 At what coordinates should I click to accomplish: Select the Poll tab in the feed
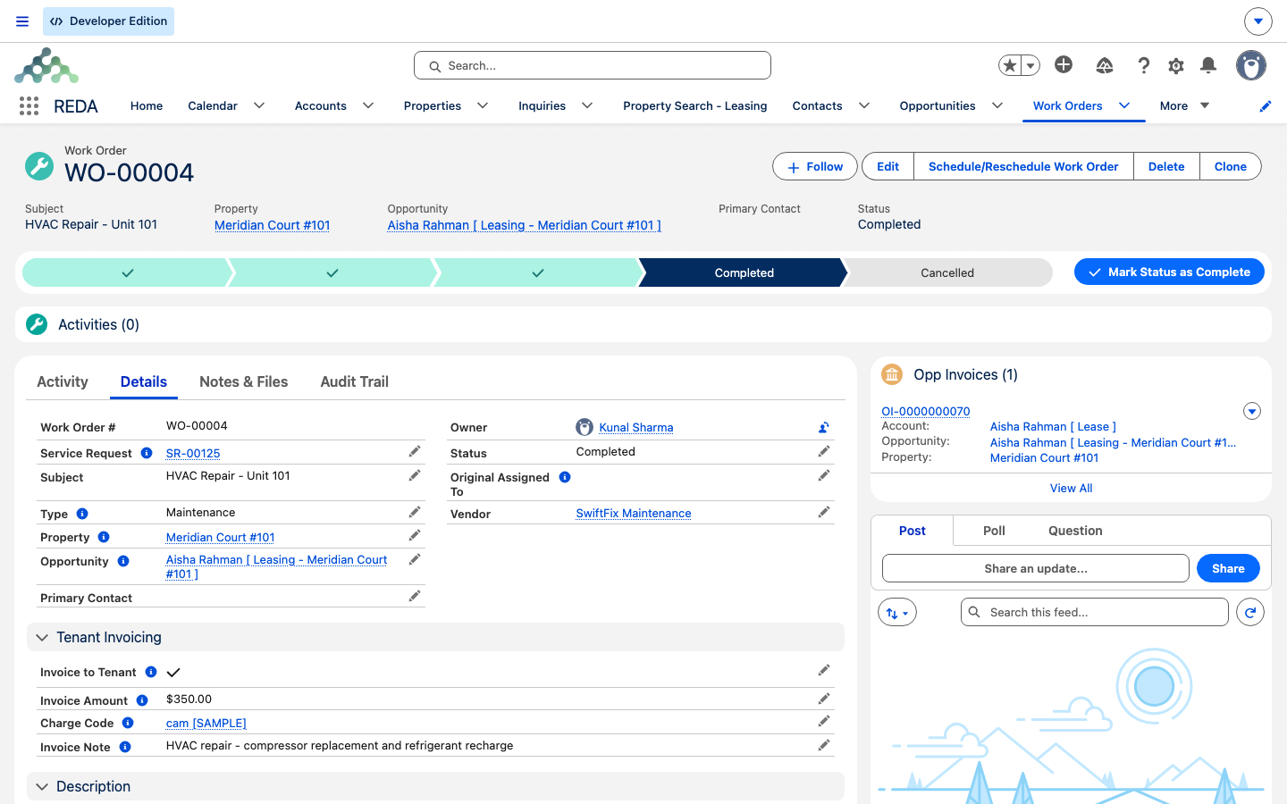(994, 531)
